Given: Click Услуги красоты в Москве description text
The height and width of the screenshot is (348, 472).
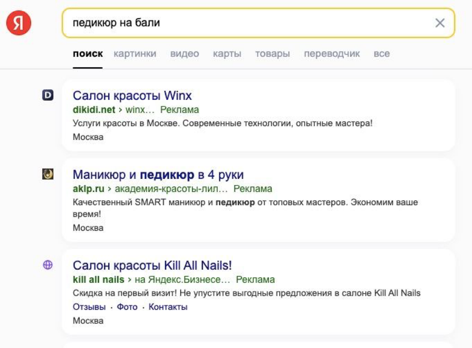Looking at the screenshot, I should (223, 123).
